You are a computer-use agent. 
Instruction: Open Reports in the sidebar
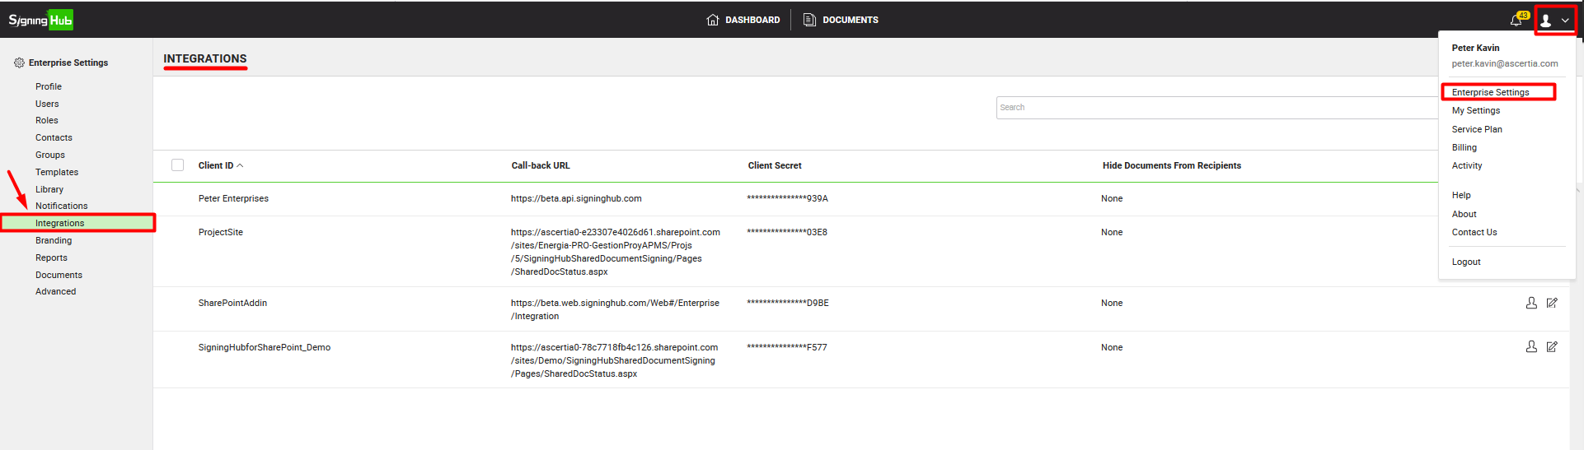tap(51, 257)
